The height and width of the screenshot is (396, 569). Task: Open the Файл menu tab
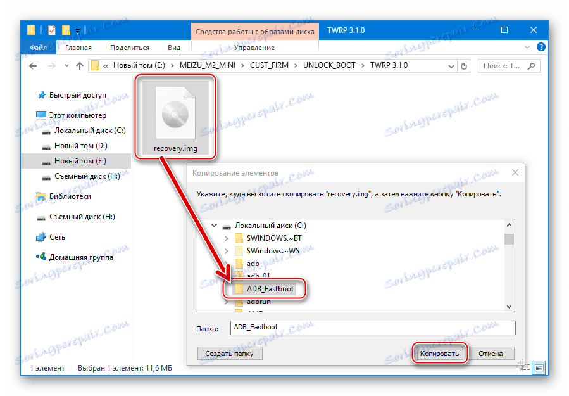pyautogui.click(x=39, y=48)
